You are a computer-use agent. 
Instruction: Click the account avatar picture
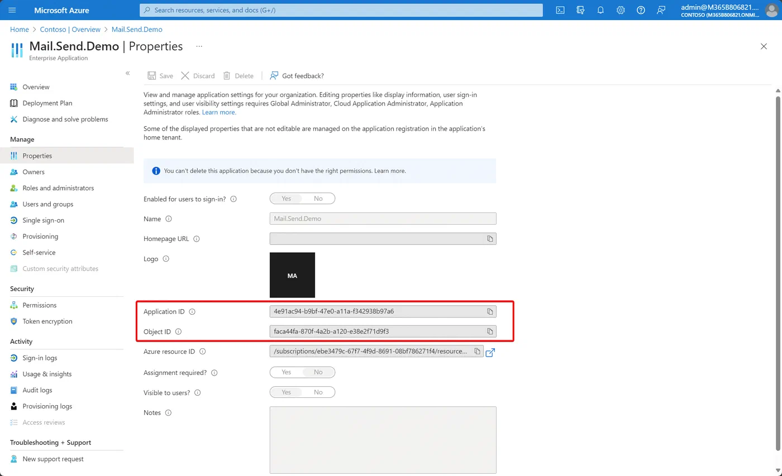pyautogui.click(x=771, y=10)
